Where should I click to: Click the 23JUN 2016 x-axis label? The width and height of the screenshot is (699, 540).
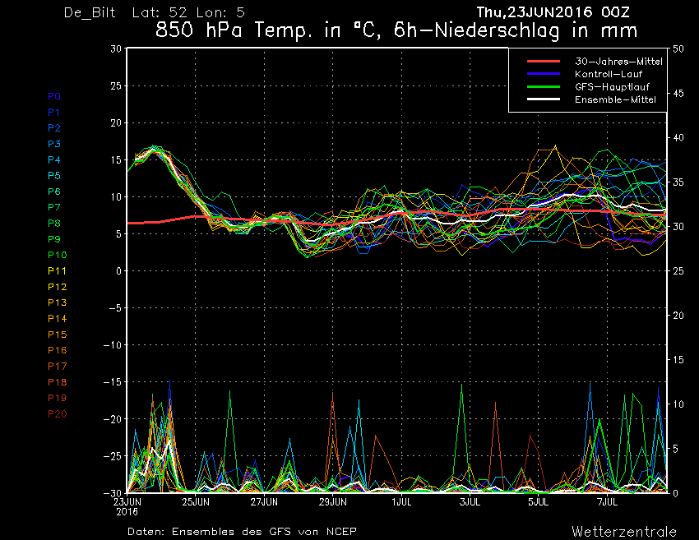(127, 507)
